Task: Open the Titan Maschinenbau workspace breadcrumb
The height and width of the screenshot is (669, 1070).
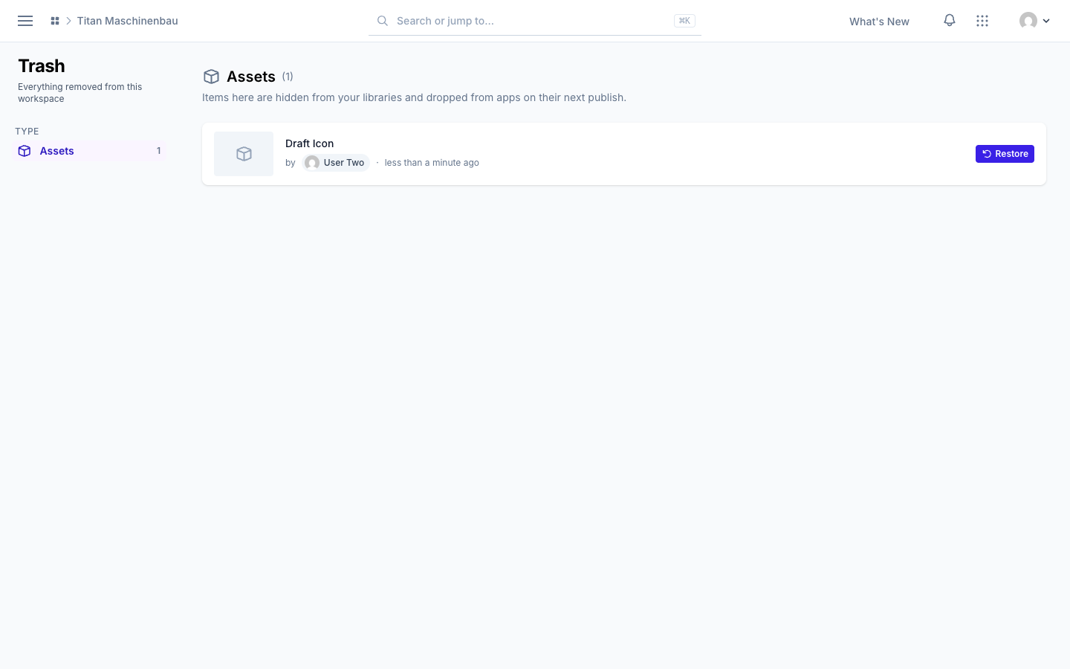Action: click(128, 21)
